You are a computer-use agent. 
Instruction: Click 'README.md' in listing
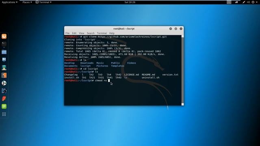(148, 75)
